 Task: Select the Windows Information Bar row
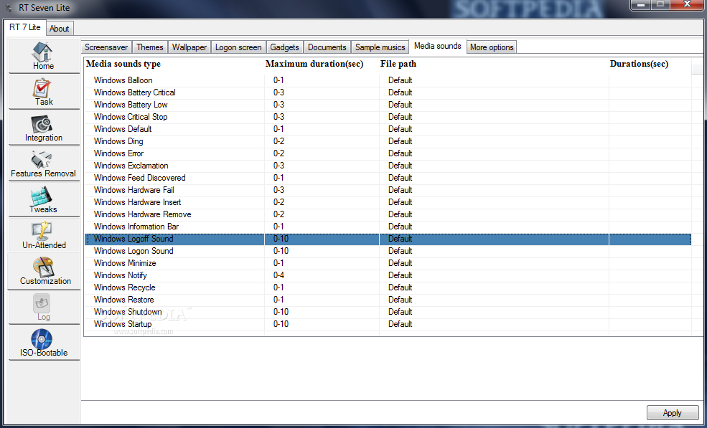click(x=388, y=226)
